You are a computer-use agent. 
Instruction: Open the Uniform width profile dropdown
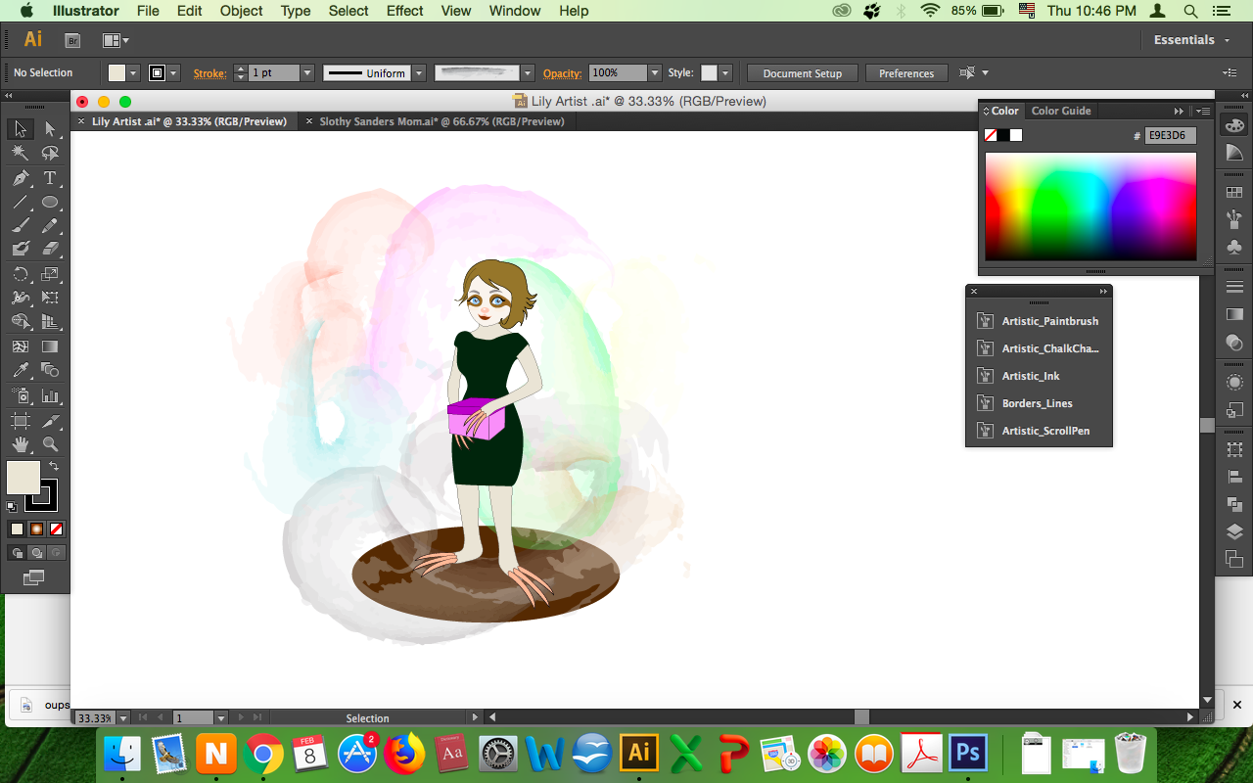pos(419,73)
